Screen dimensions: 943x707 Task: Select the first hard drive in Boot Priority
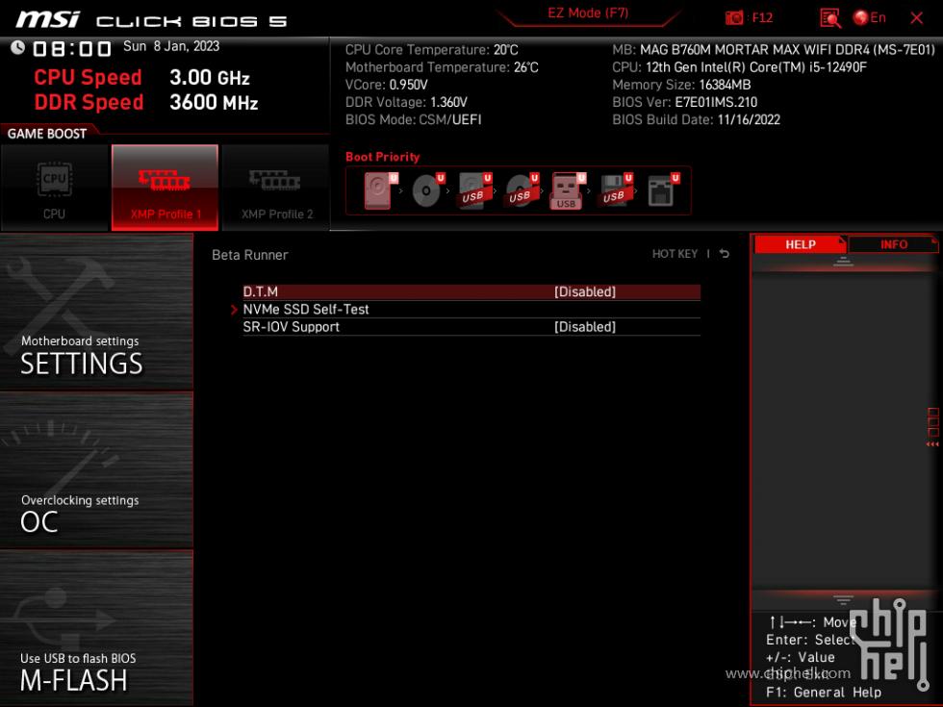point(375,189)
